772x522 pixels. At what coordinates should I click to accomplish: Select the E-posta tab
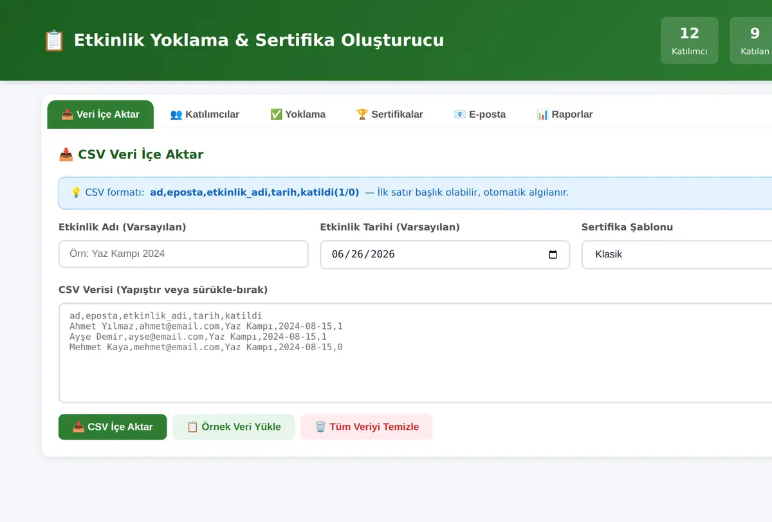479,115
